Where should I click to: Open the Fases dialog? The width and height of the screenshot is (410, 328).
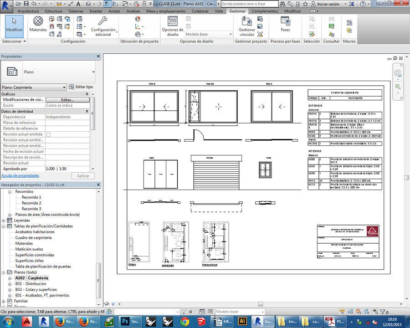point(285,24)
